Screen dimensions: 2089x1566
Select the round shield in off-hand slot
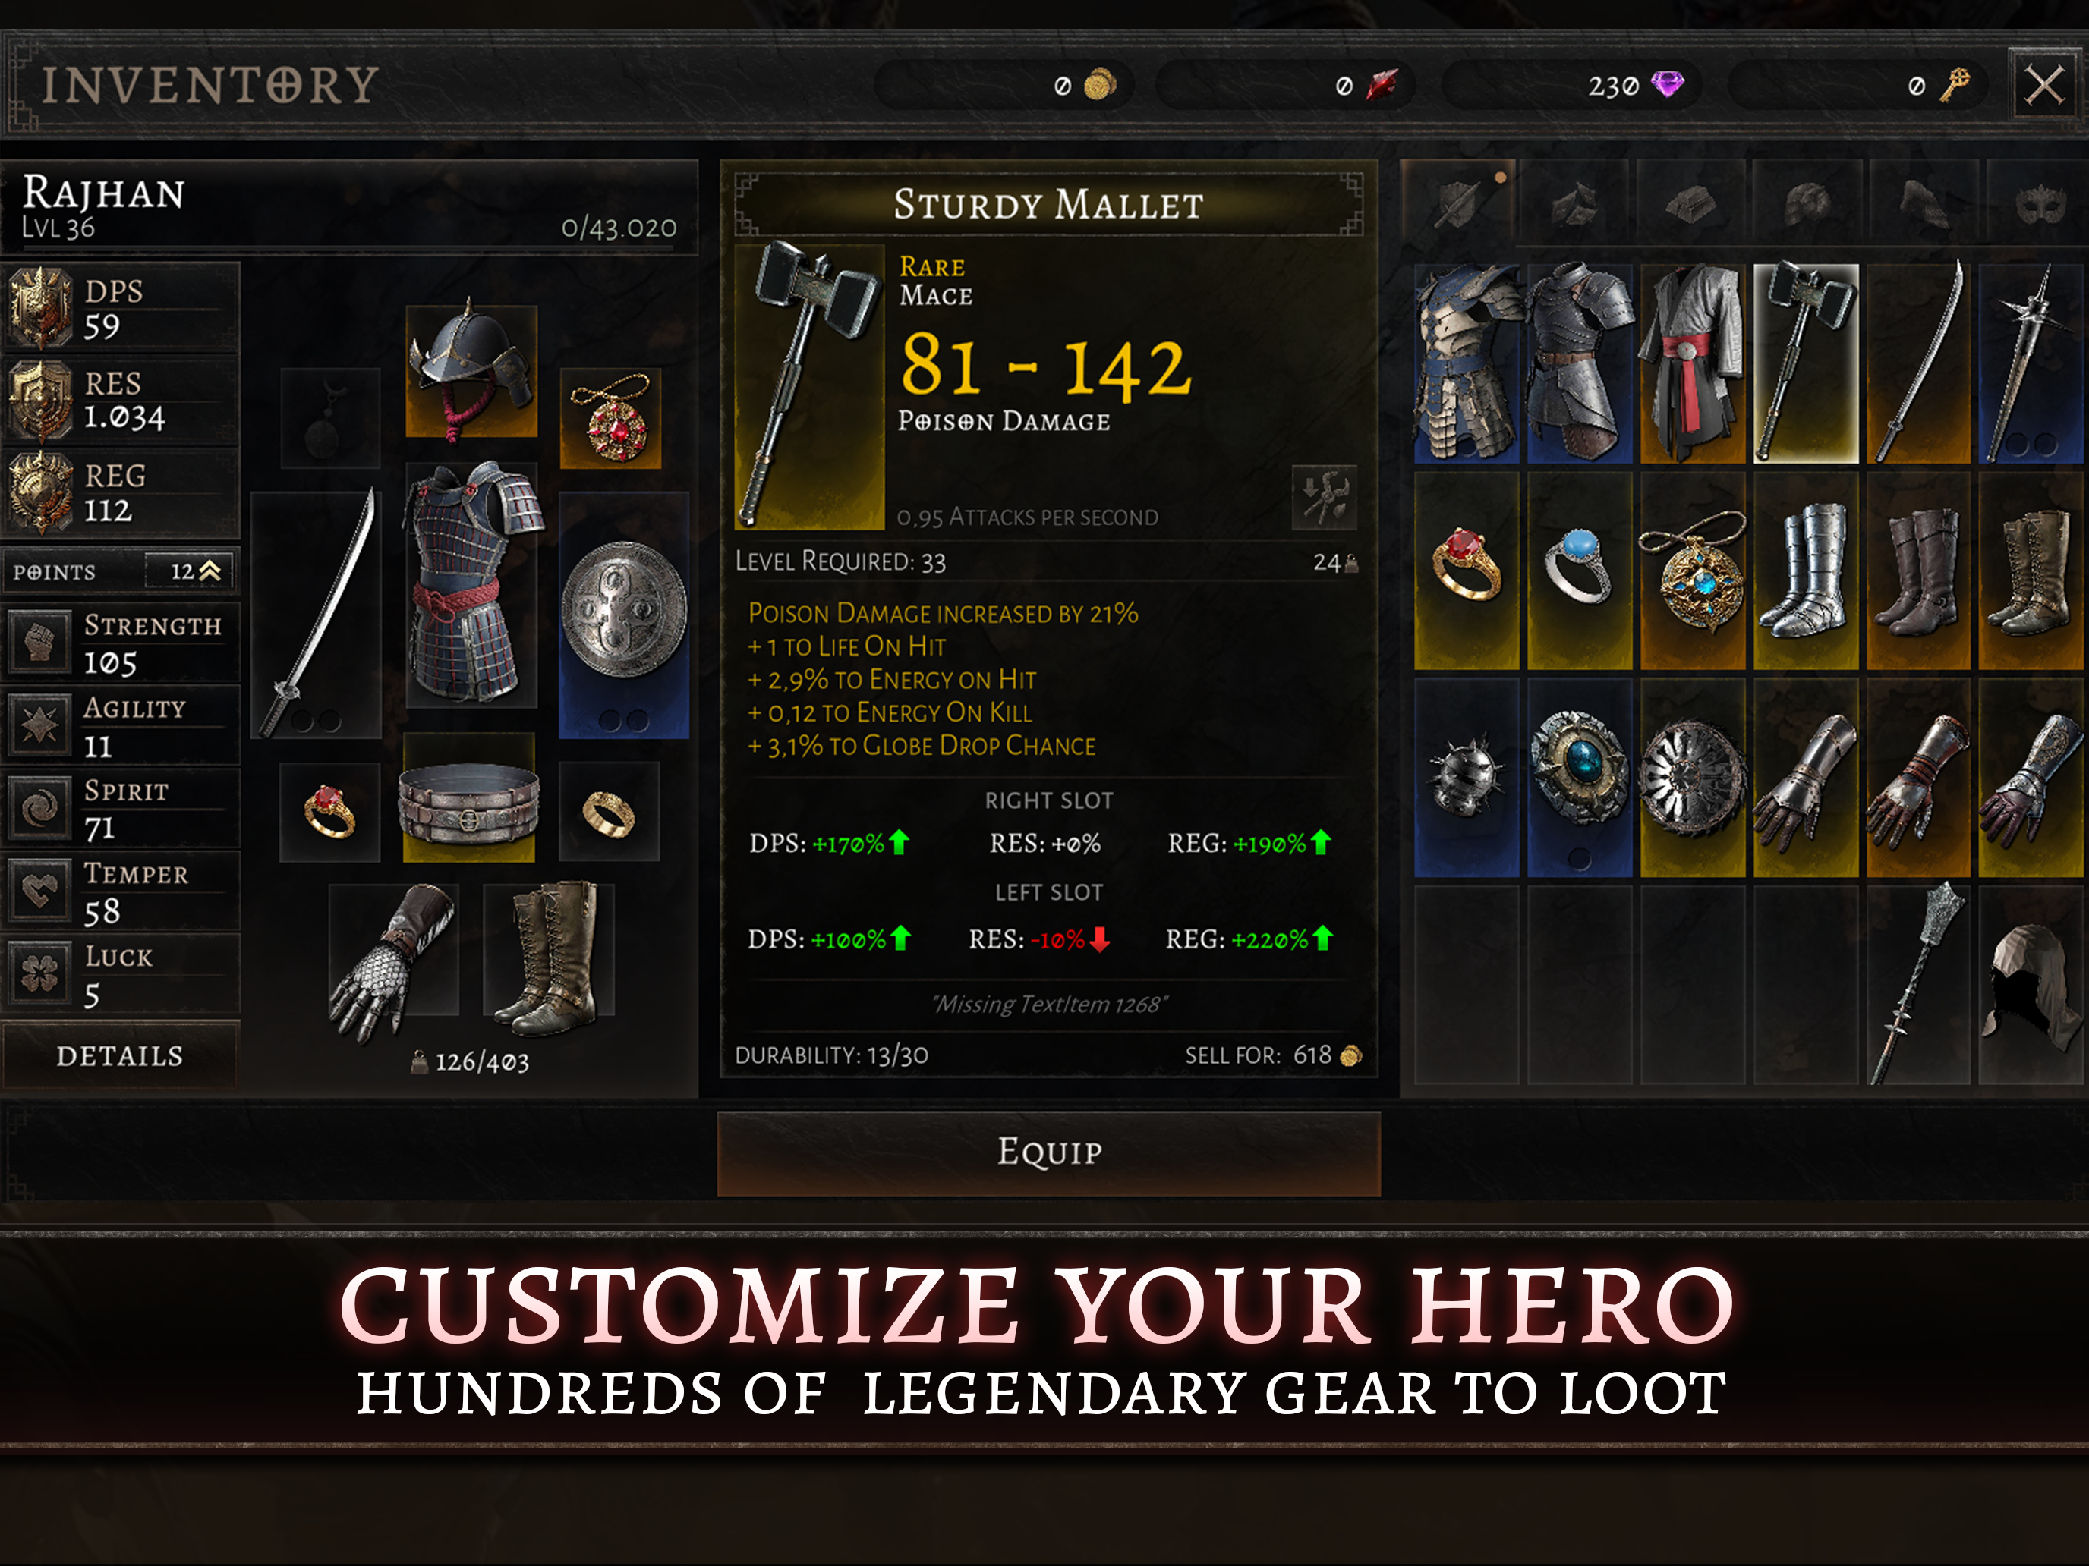623,615
